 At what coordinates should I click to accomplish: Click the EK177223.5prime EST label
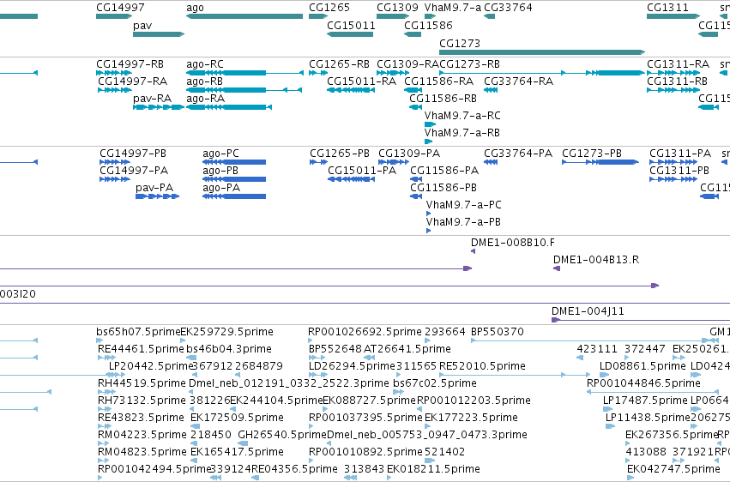tap(471, 418)
